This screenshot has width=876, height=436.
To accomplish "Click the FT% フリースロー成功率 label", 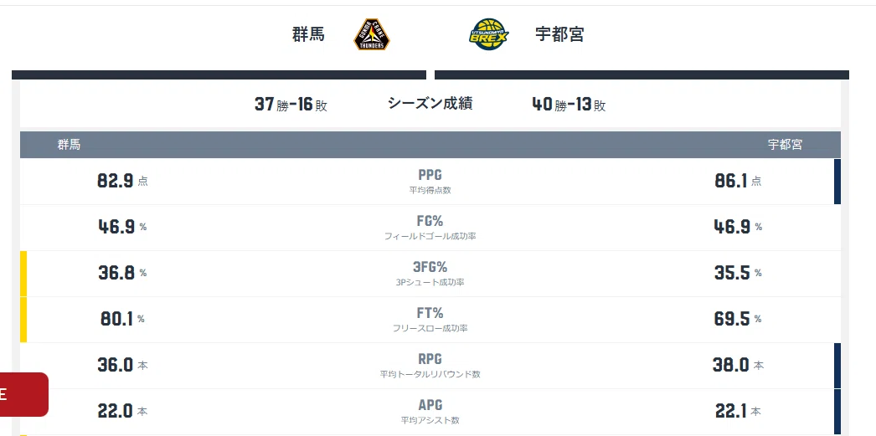I will [x=430, y=320].
